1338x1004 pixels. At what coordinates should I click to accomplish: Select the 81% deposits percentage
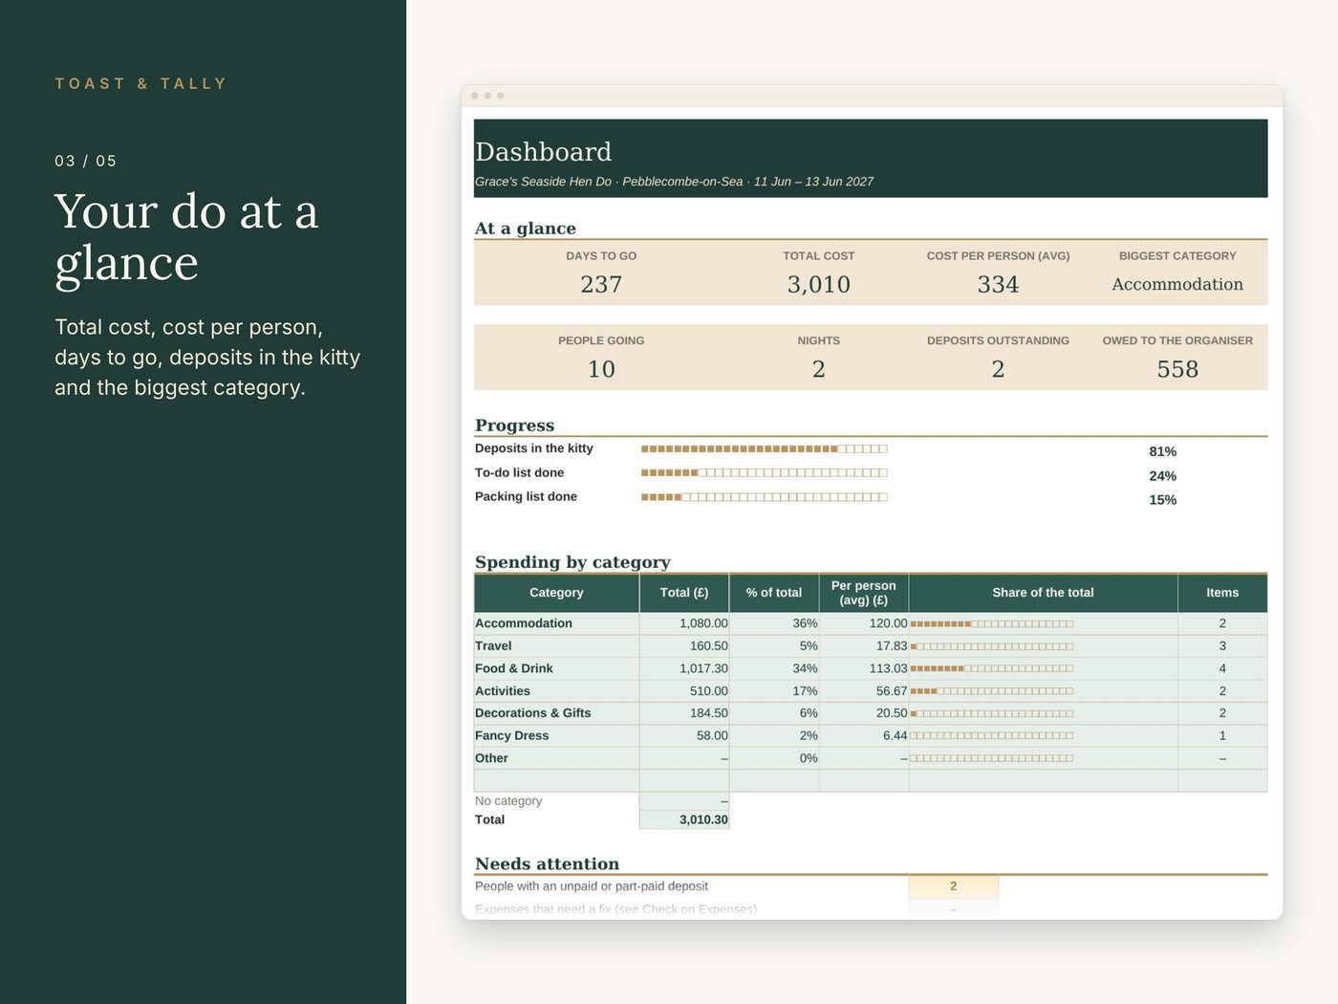1162,451
